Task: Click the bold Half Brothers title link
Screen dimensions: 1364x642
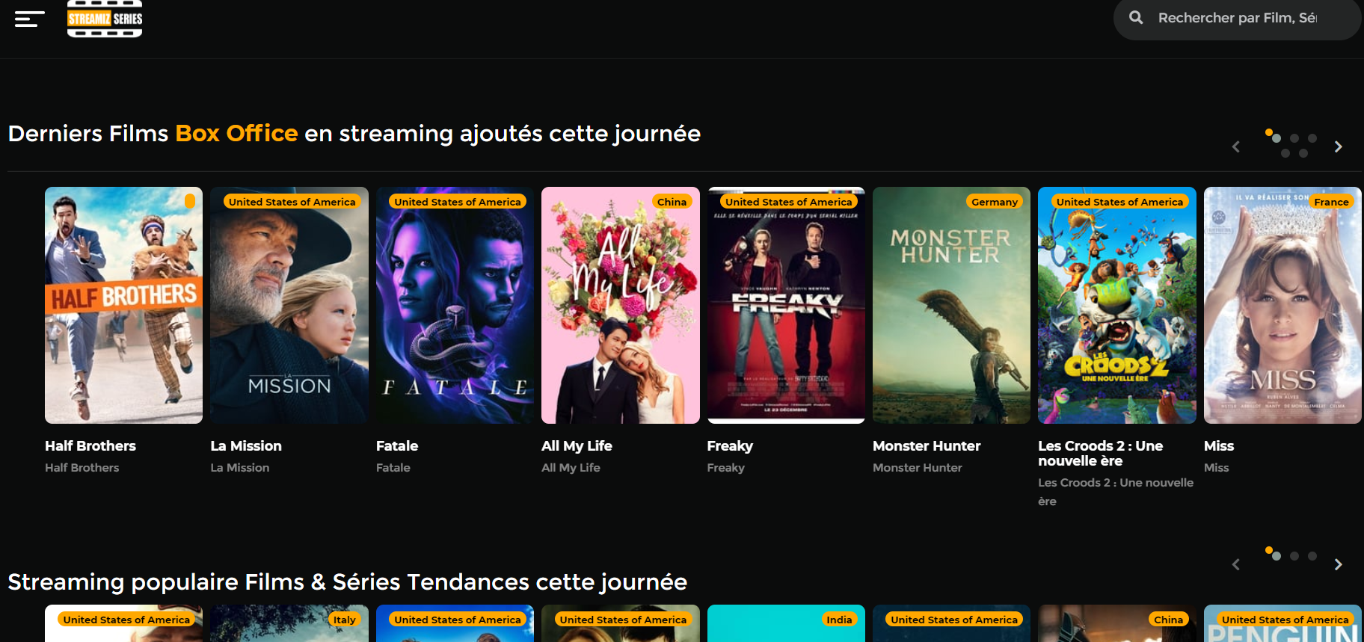Action: pos(90,446)
